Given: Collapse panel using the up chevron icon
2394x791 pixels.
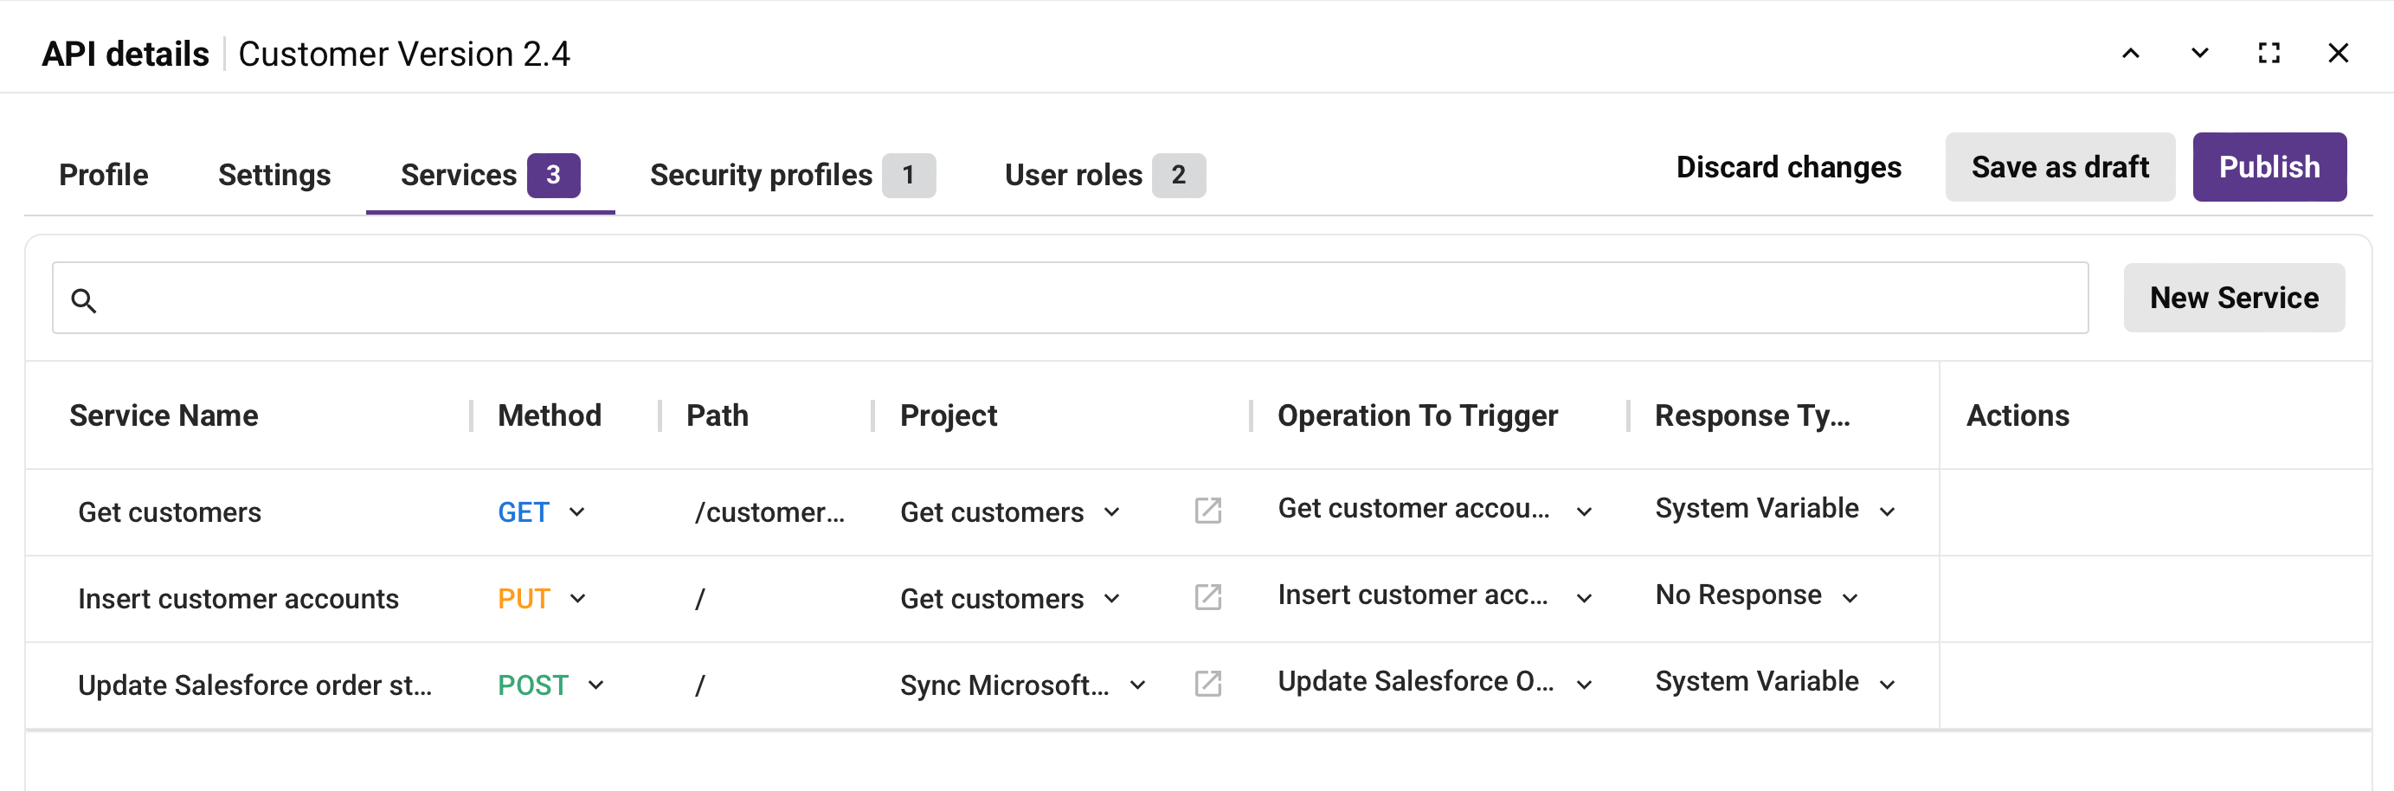Looking at the screenshot, I should [2129, 53].
